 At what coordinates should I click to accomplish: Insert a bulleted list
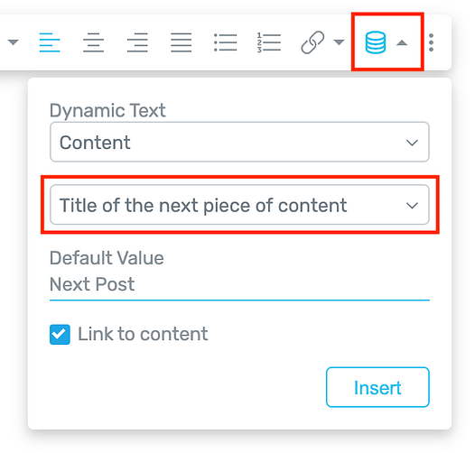[225, 42]
